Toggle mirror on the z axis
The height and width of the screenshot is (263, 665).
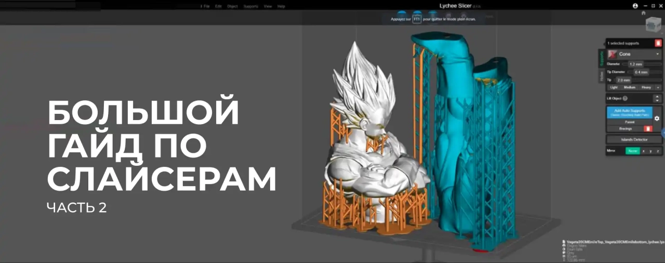point(658,151)
